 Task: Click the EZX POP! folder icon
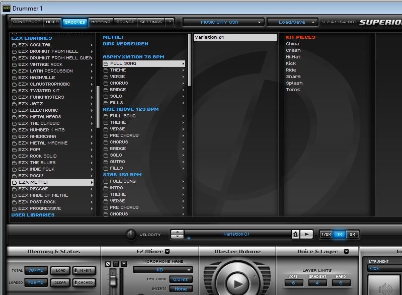pos(15,150)
